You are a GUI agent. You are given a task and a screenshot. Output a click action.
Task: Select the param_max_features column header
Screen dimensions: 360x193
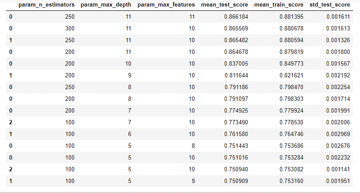click(x=166, y=5)
